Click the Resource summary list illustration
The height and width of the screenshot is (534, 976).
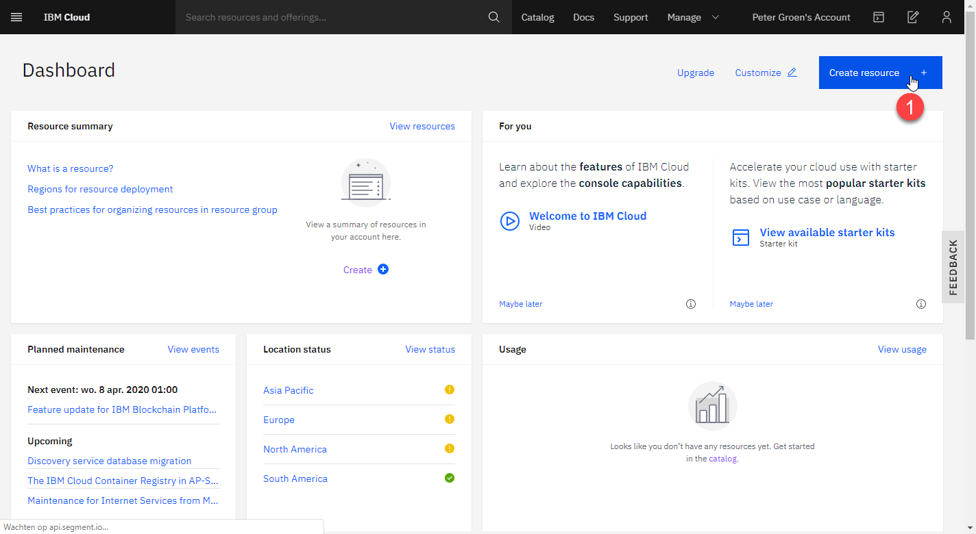pos(366,182)
